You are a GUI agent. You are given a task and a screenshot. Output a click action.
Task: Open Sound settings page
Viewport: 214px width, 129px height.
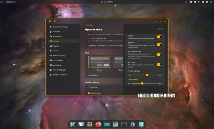click(x=64, y=51)
